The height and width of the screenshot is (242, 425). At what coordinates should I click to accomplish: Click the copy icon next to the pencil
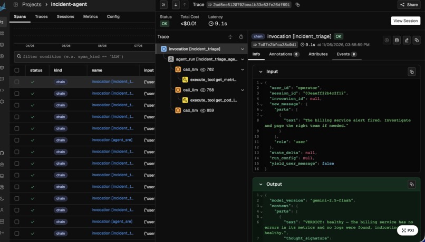417,41
